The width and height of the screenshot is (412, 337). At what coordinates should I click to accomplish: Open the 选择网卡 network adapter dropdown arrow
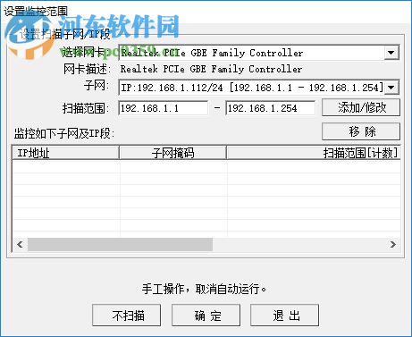click(391, 53)
